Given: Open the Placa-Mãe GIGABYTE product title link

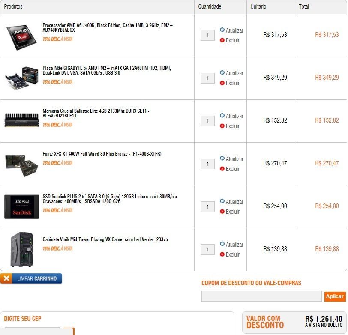Looking at the screenshot, I should pyautogui.click(x=107, y=70).
